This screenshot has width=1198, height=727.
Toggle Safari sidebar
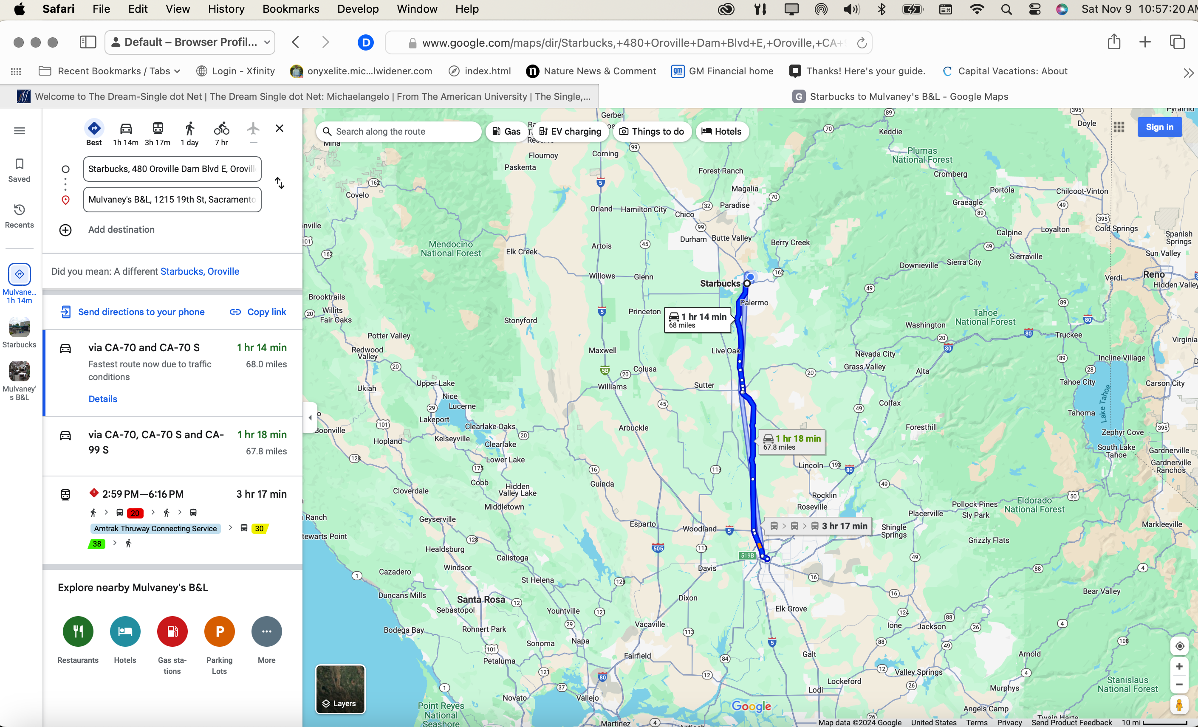tap(88, 42)
